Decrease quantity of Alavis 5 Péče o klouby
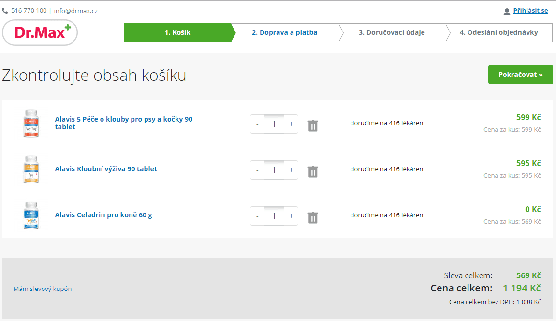Viewport: 556px width, 321px height. (x=257, y=124)
